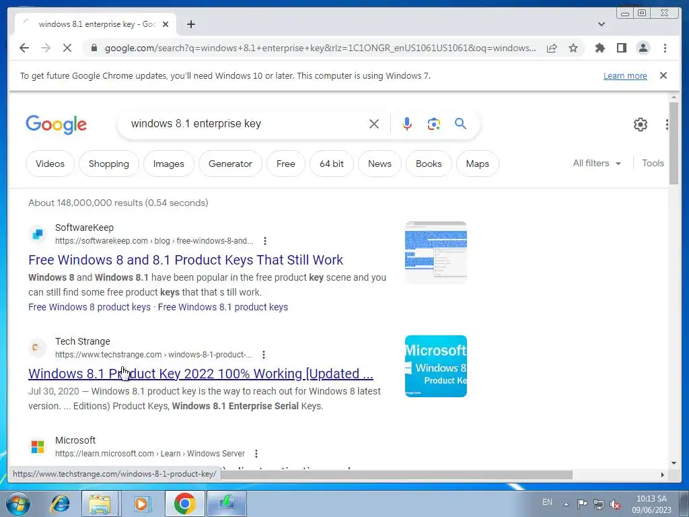Image resolution: width=689 pixels, height=517 pixels.
Task: Click the Microsoft site favicon
Action: (38, 447)
